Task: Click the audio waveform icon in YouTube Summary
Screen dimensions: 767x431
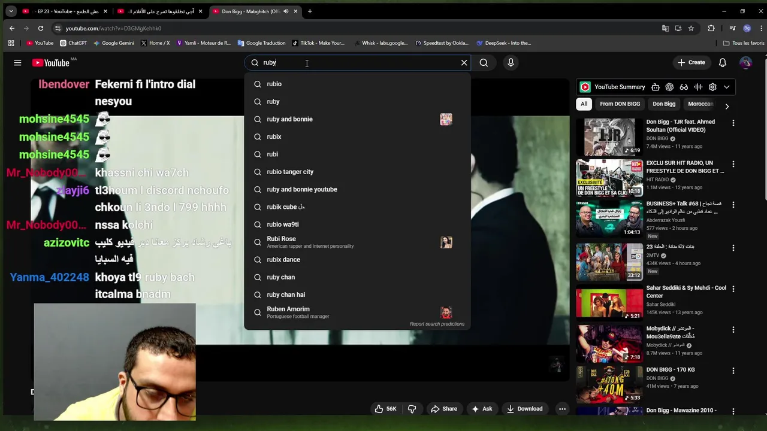Action: point(698,87)
